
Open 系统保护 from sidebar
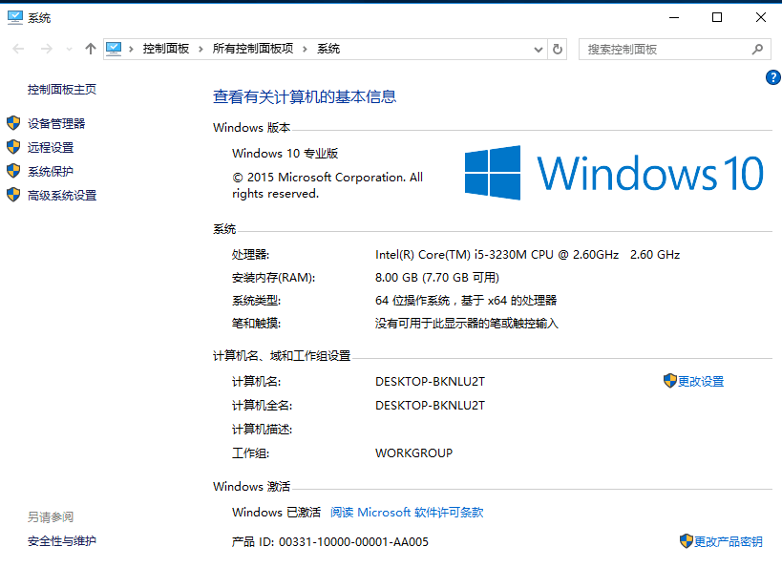51,172
